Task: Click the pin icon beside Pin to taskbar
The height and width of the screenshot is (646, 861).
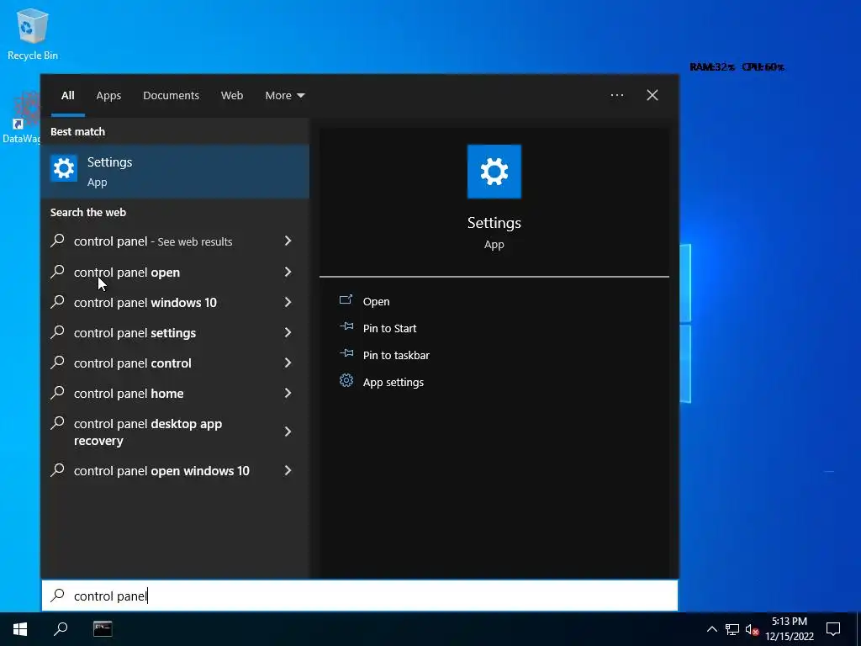Action: coord(346,353)
